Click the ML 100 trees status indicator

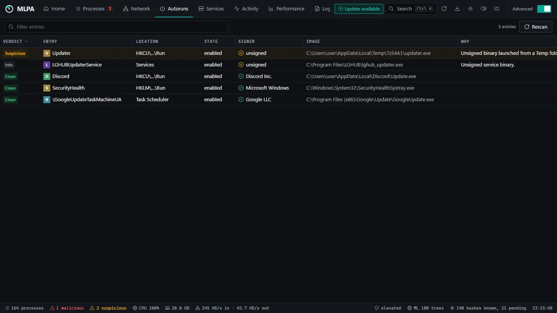click(x=425, y=308)
